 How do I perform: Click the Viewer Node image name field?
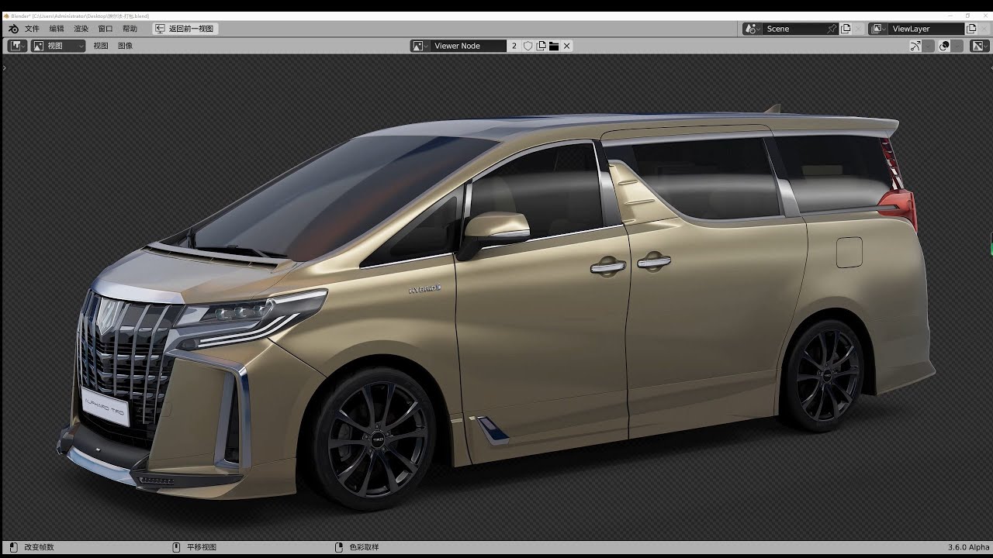tap(468, 46)
